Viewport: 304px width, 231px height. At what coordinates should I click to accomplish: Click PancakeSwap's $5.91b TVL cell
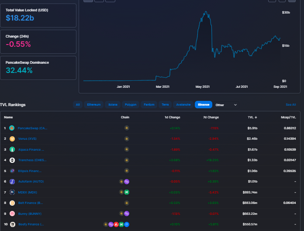coord(252,128)
